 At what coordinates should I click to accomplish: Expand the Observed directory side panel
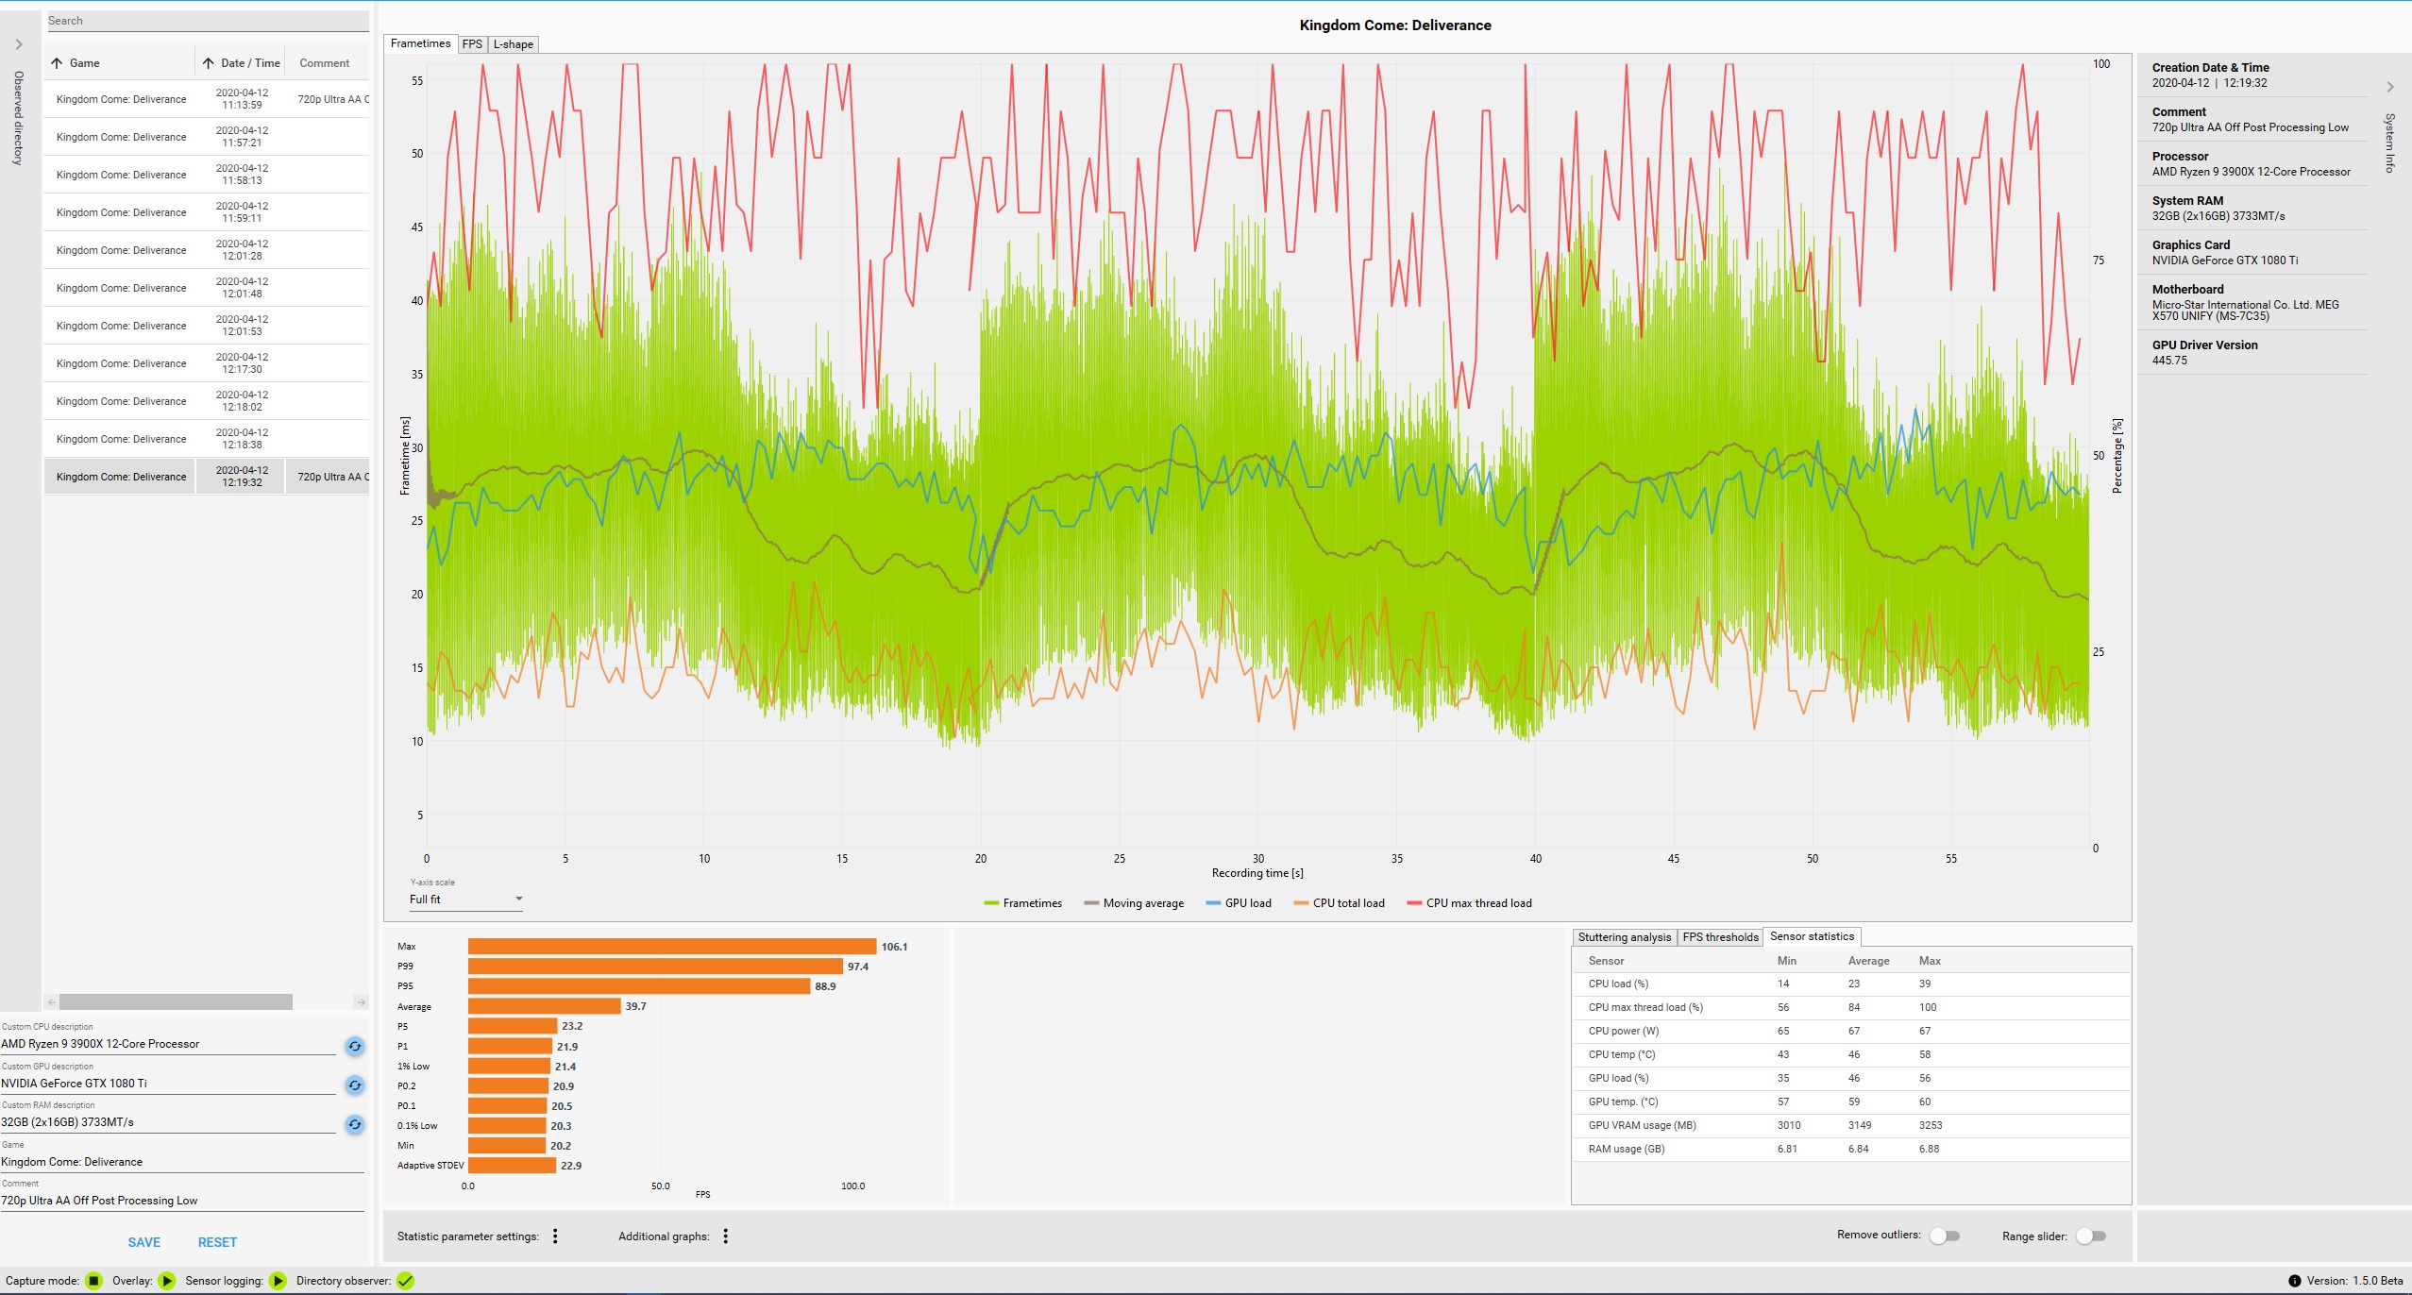pyautogui.click(x=18, y=44)
